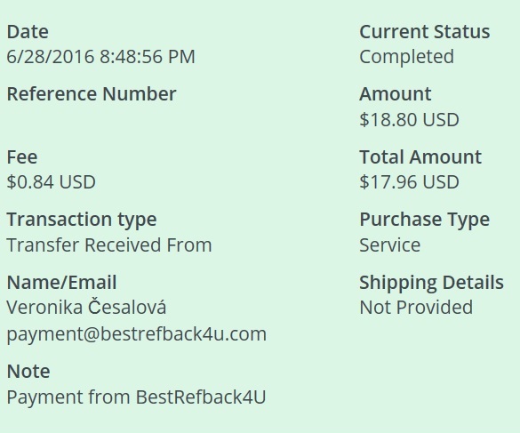This screenshot has width=520, height=433.
Task: Select the Completed status text
Action: (x=406, y=57)
